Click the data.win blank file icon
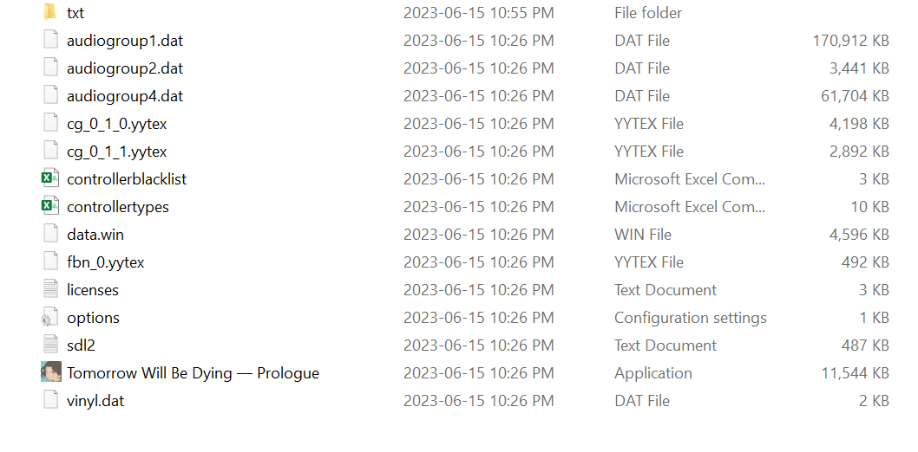The height and width of the screenshot is (452, 918). (x=50, y=234)
